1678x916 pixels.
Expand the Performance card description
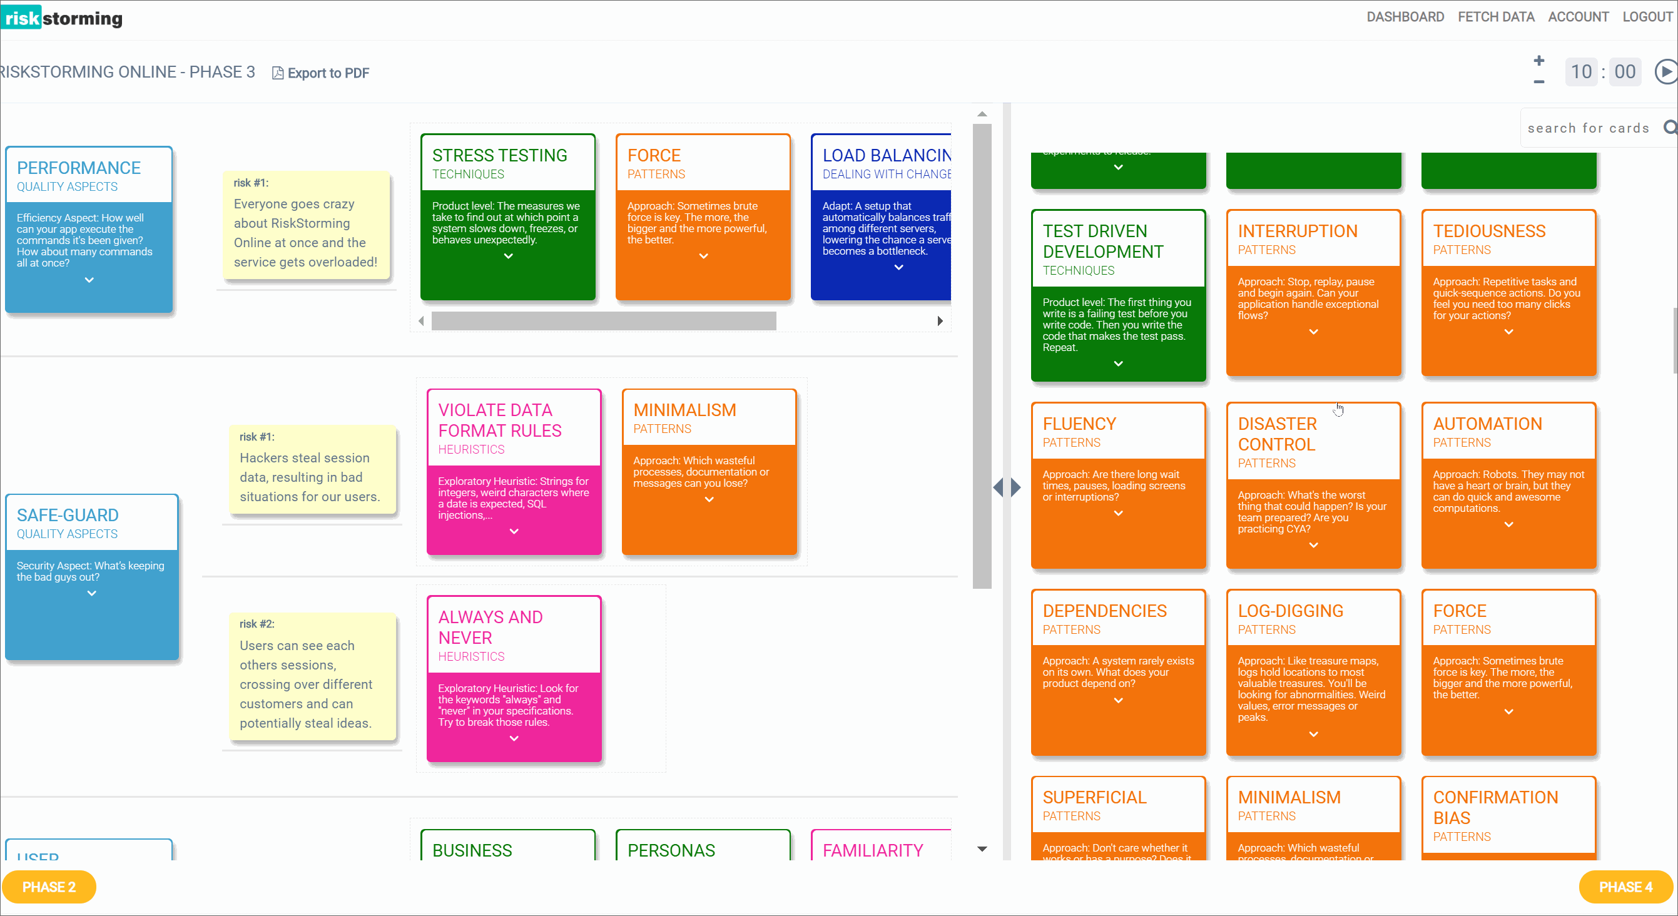point(89,280)
